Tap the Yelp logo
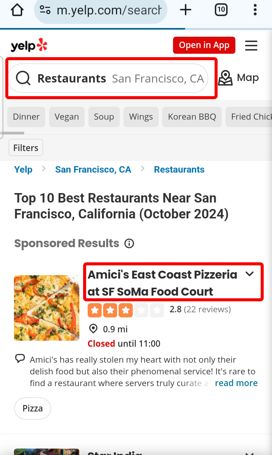This screenshot has width=272, height=455. click(x=29, y=46)
